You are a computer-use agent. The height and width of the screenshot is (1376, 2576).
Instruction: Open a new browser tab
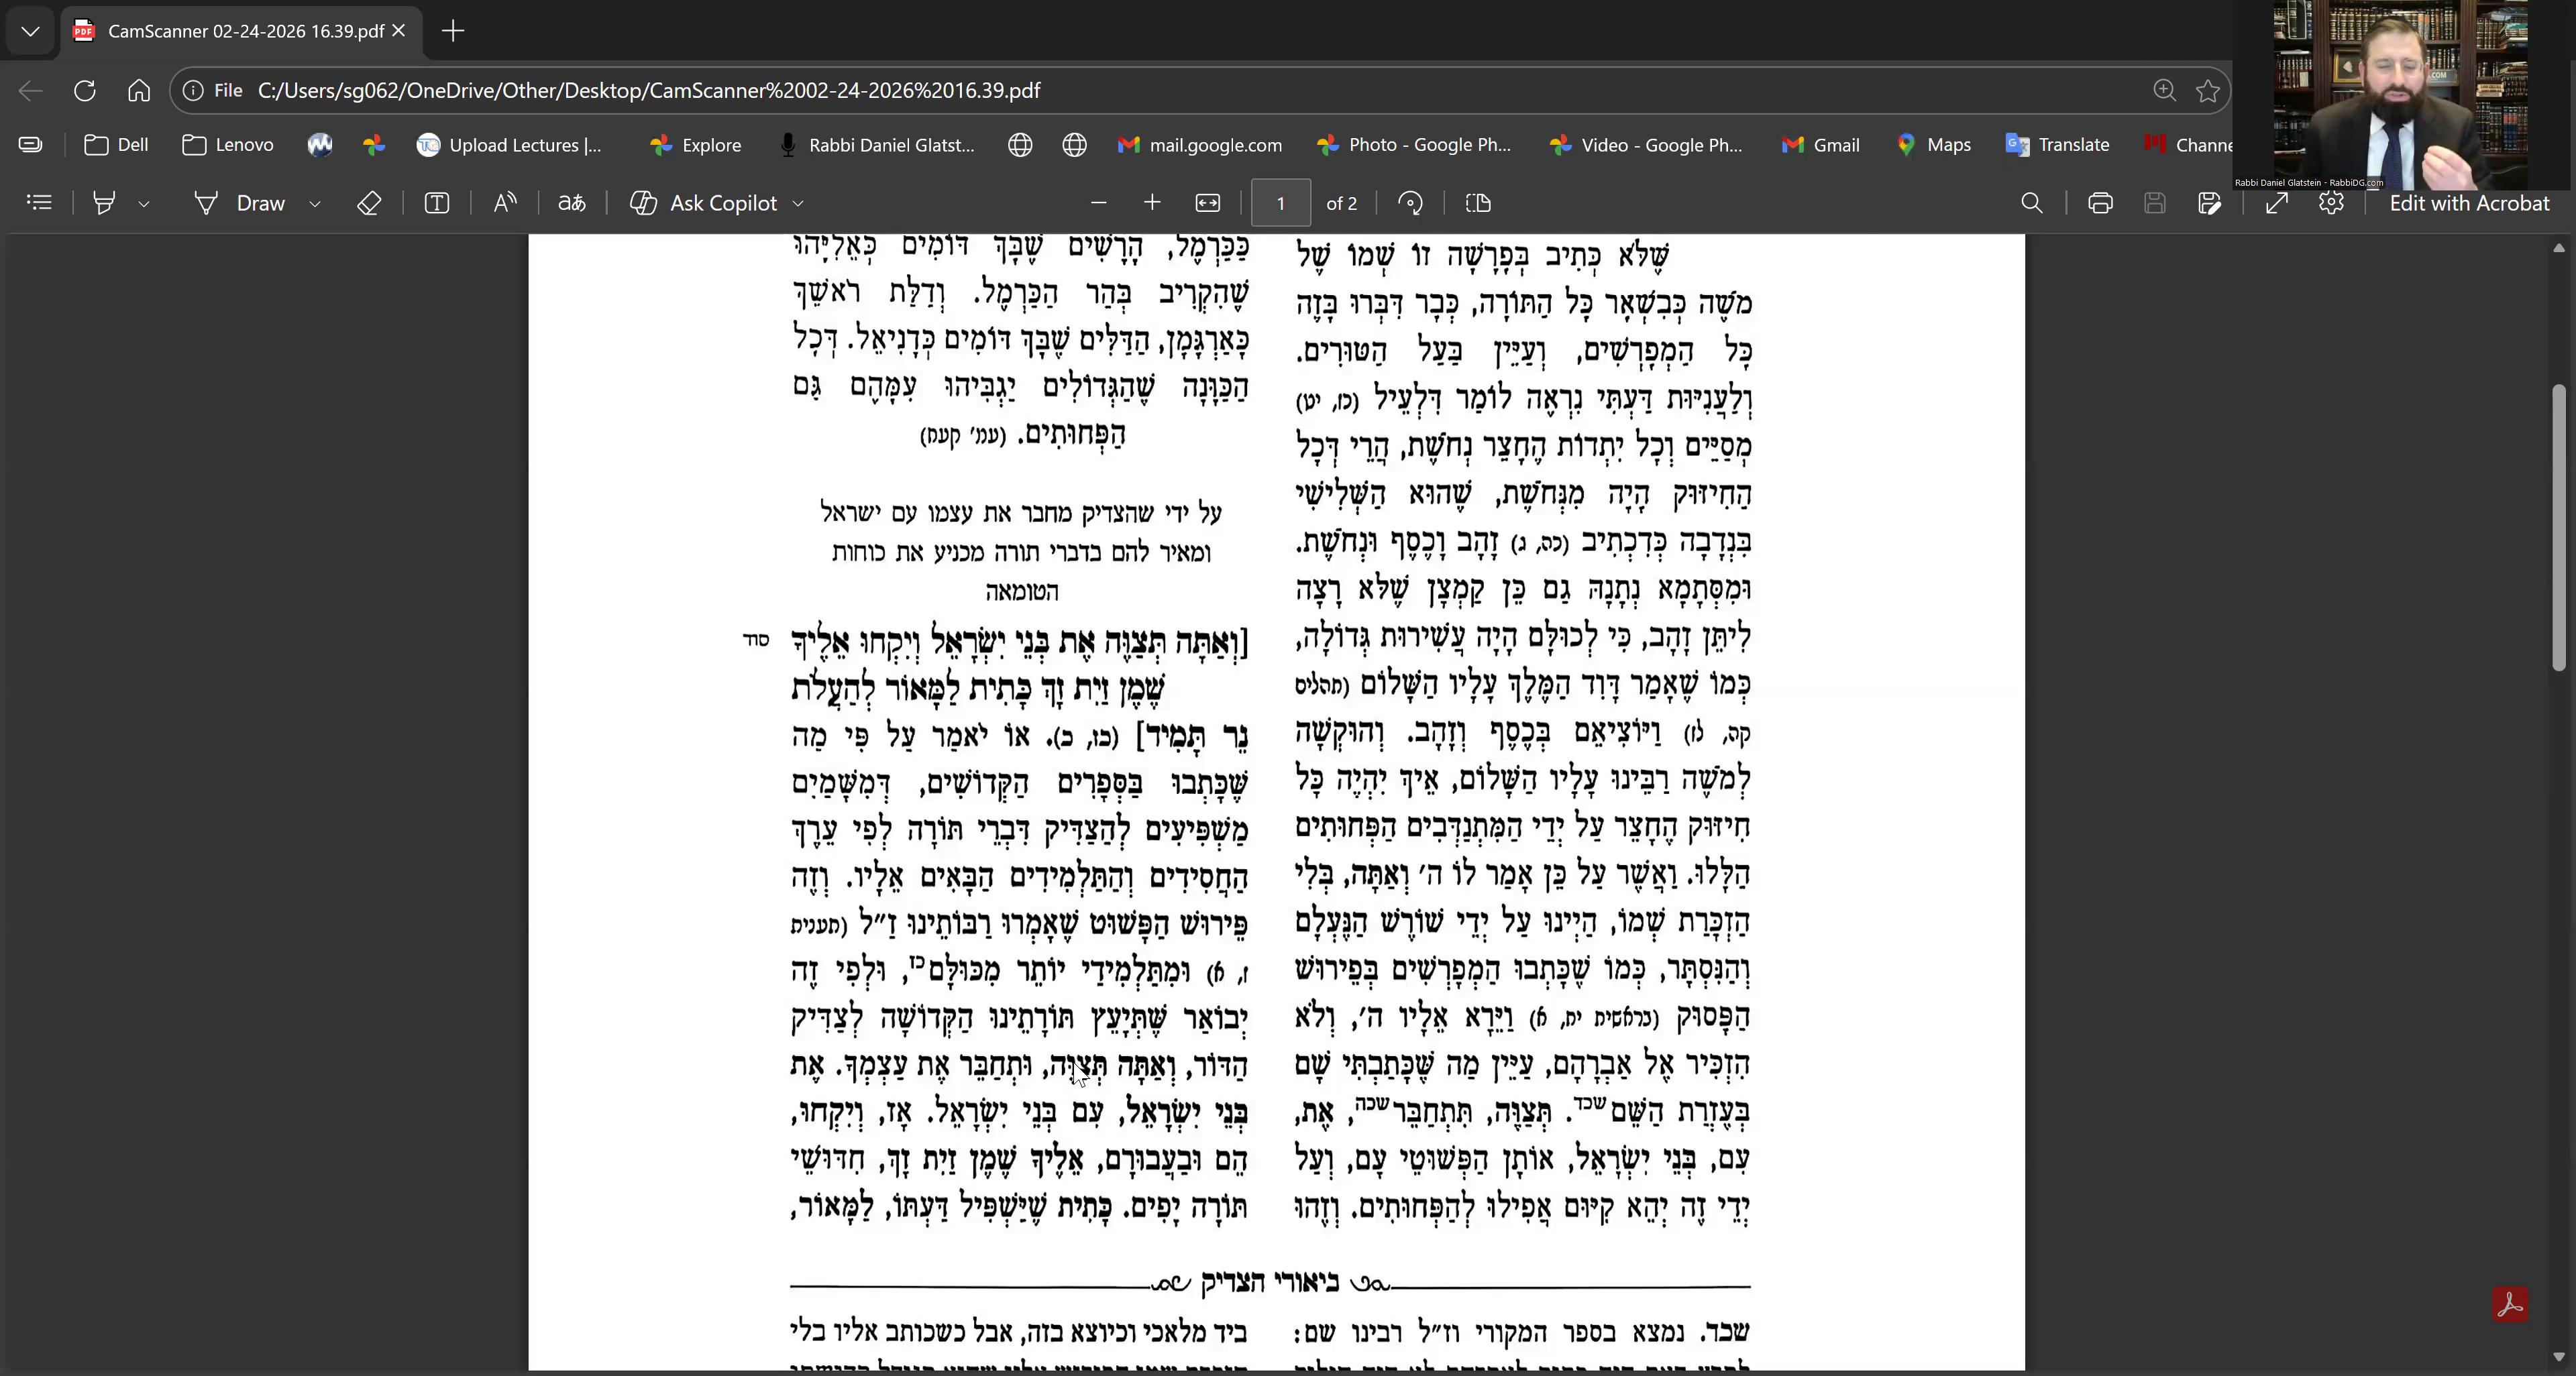(453, 31)
